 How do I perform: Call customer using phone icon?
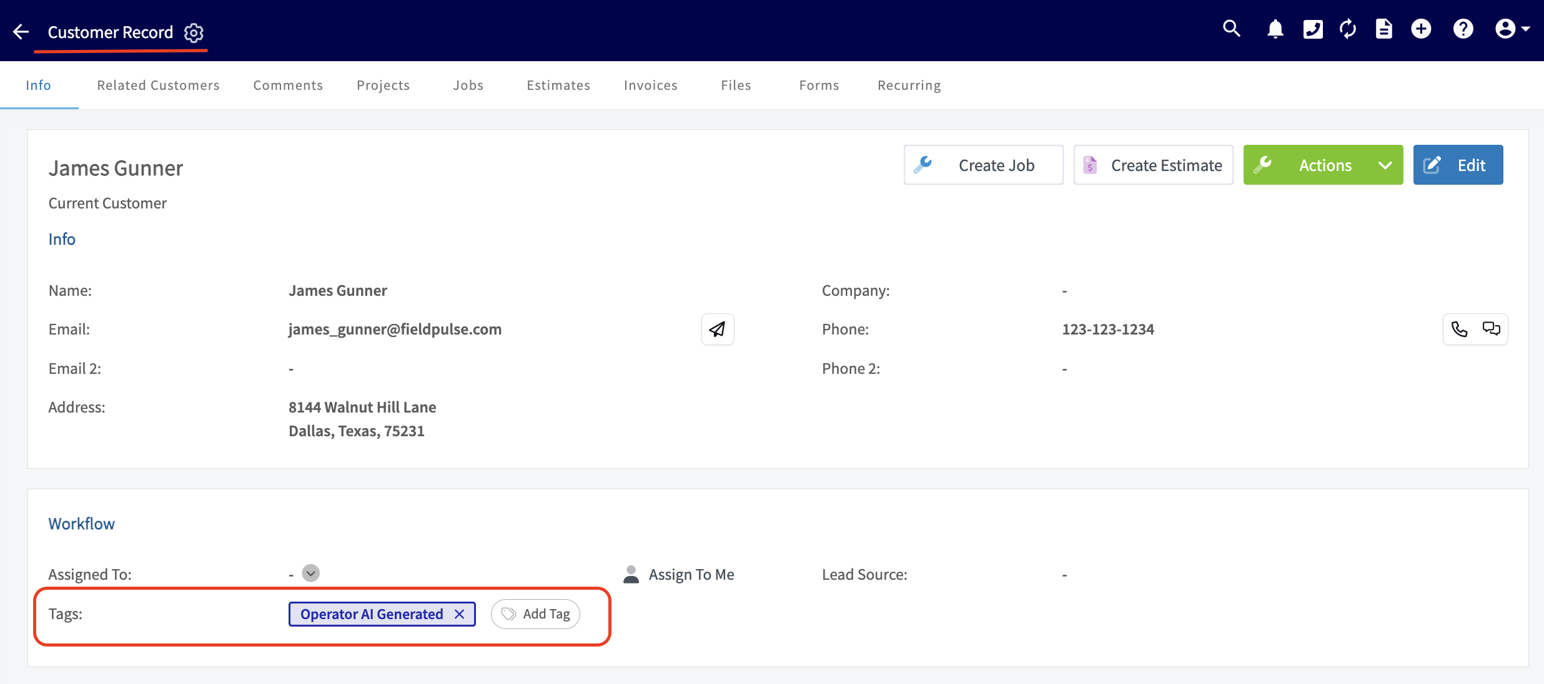[1459, 329]
